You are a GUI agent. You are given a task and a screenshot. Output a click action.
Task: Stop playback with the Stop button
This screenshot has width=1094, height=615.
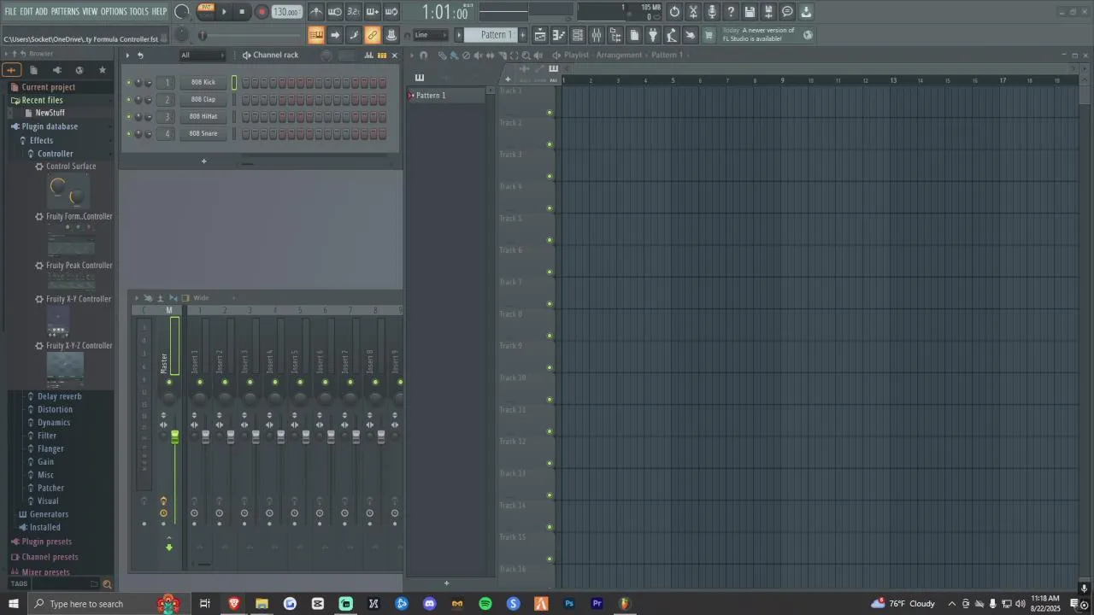tap(242, 12)
